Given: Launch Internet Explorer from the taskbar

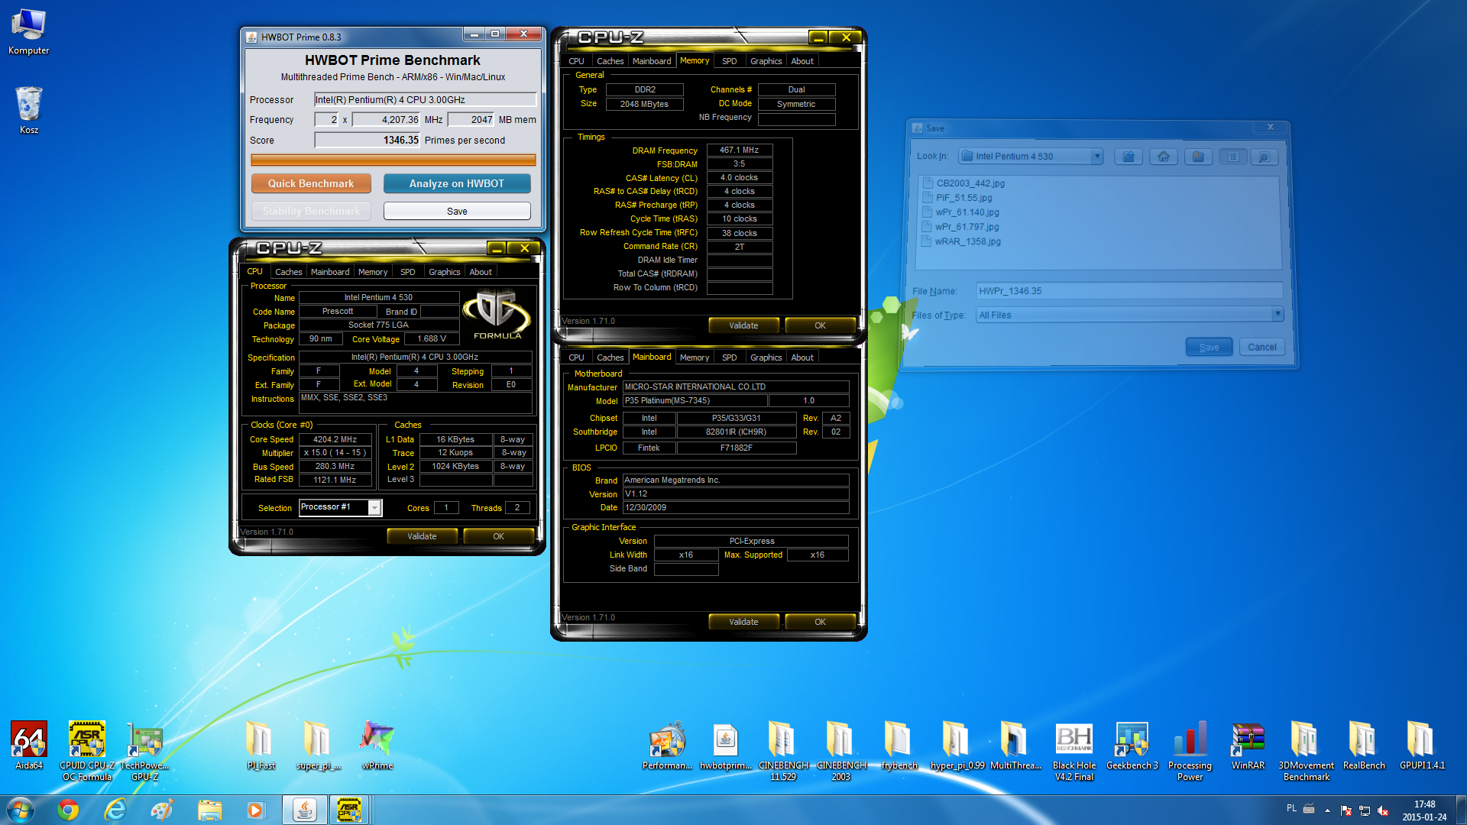Looking at the screenshot, I should pyautogui.click(x=115, y=810).
